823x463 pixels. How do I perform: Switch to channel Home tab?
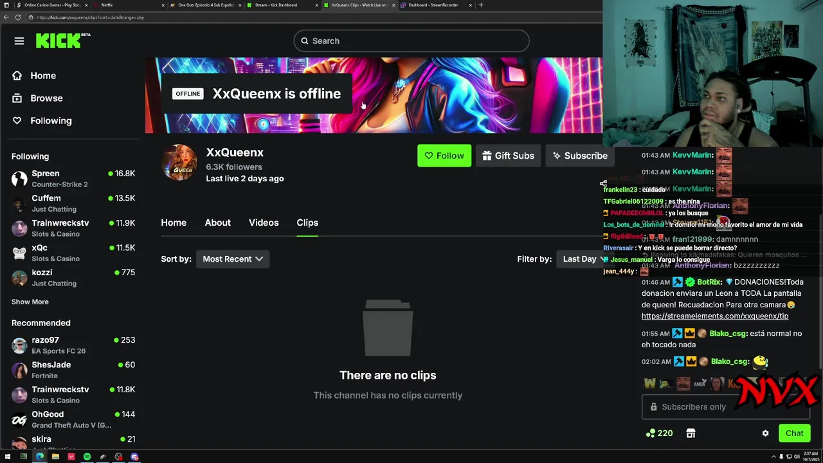coord(174,222)
